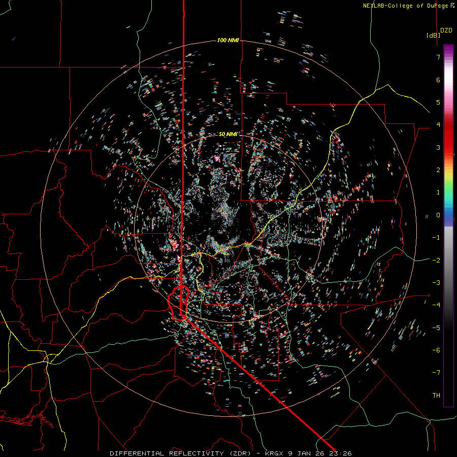This screenshot has width=457, height=457.
Task: Click the -2 value on color scale
Action: [x=436, y=260]
